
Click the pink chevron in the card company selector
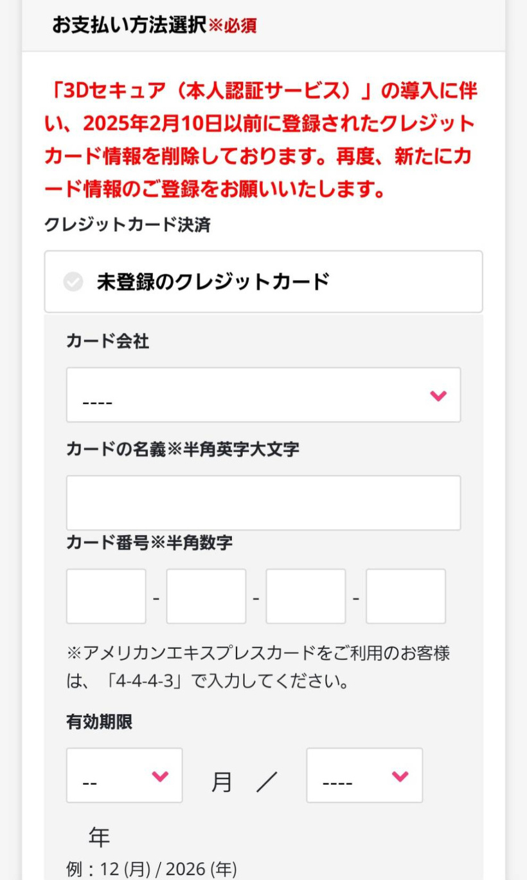(x=438, y=396)
